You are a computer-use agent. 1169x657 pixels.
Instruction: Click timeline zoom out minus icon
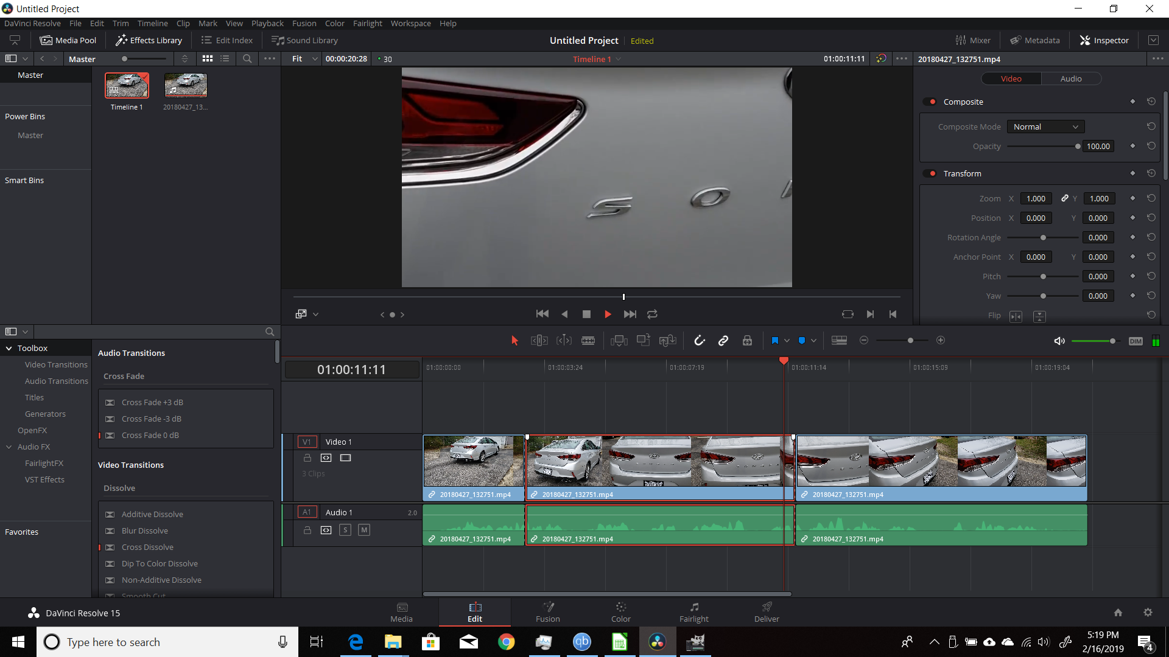(864, 341)
